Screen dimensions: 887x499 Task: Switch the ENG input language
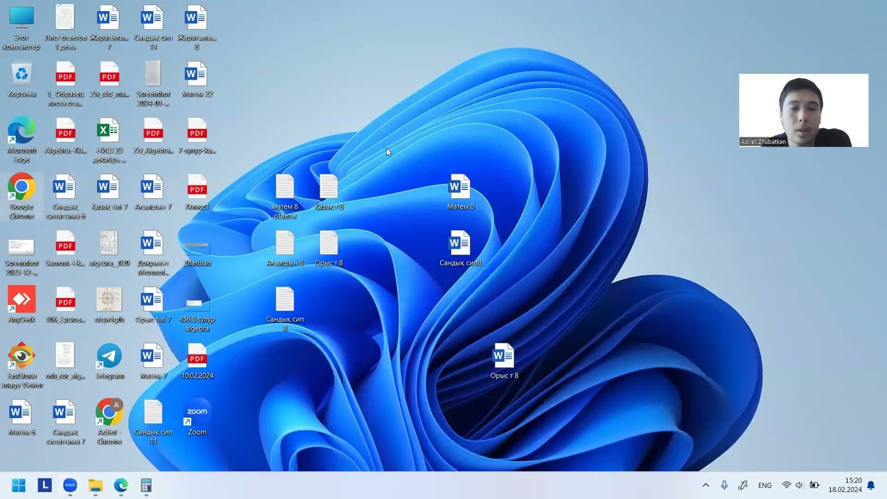764,485
